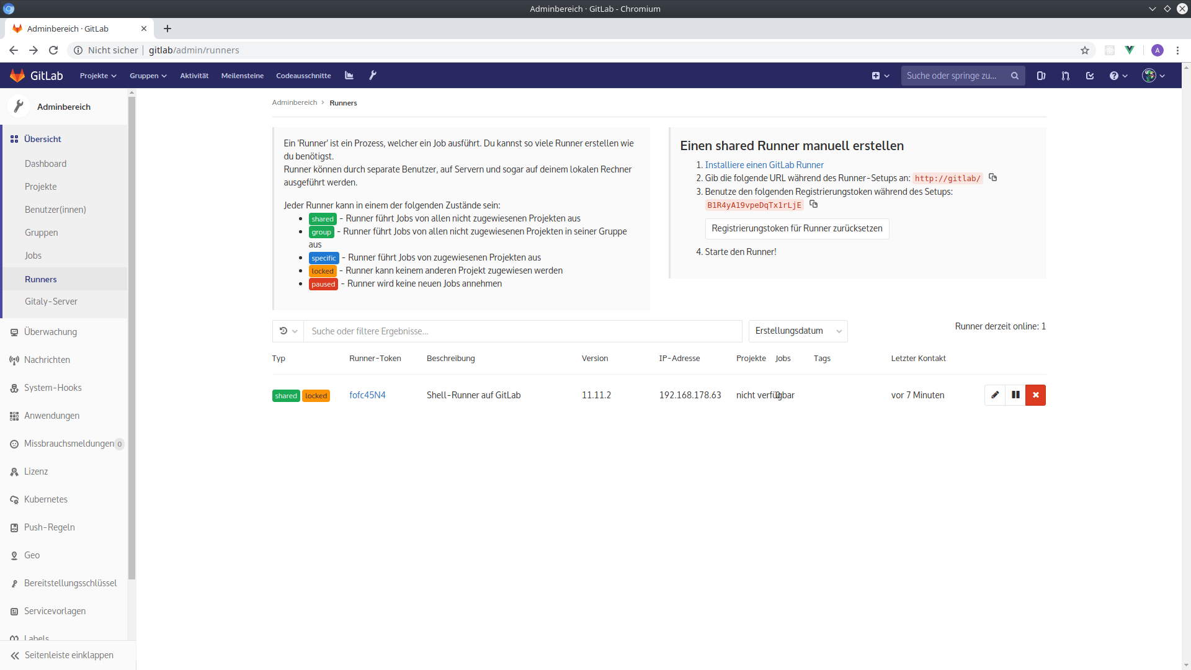Open the Erstellungsdatum sort dropdown
Image resolution: width=1191 pixels, height=670 pixels.
[x=798, y=331]
